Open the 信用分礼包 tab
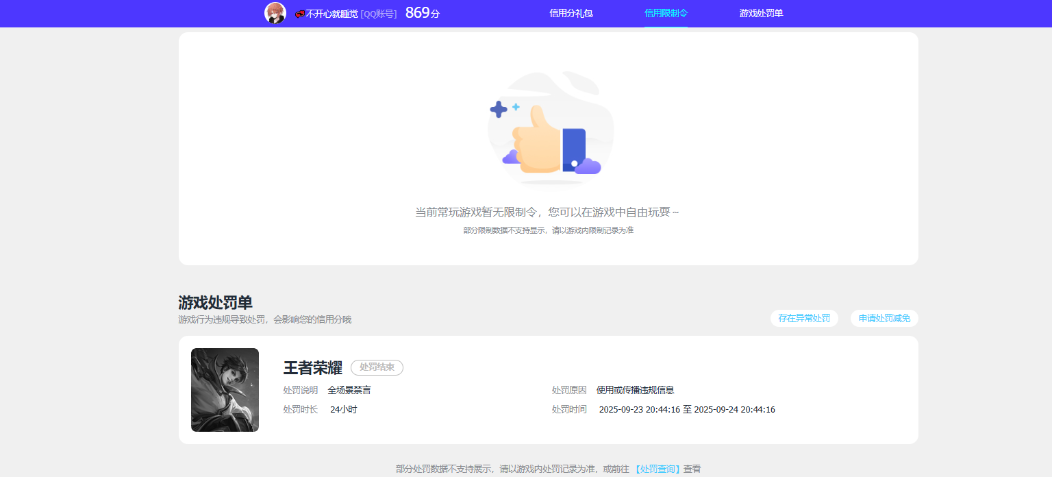 [x=571, y=13]
